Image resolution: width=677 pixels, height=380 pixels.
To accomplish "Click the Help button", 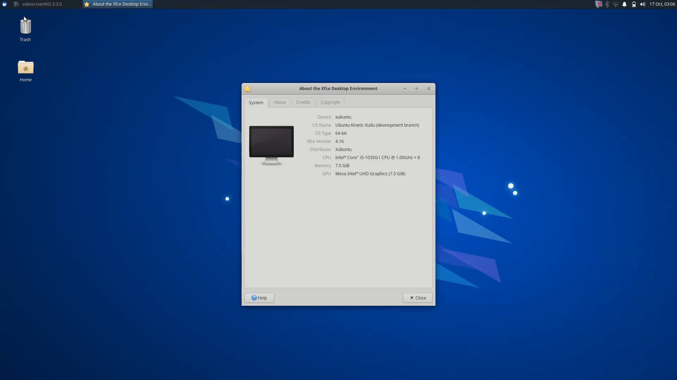I will click(259, 298).
